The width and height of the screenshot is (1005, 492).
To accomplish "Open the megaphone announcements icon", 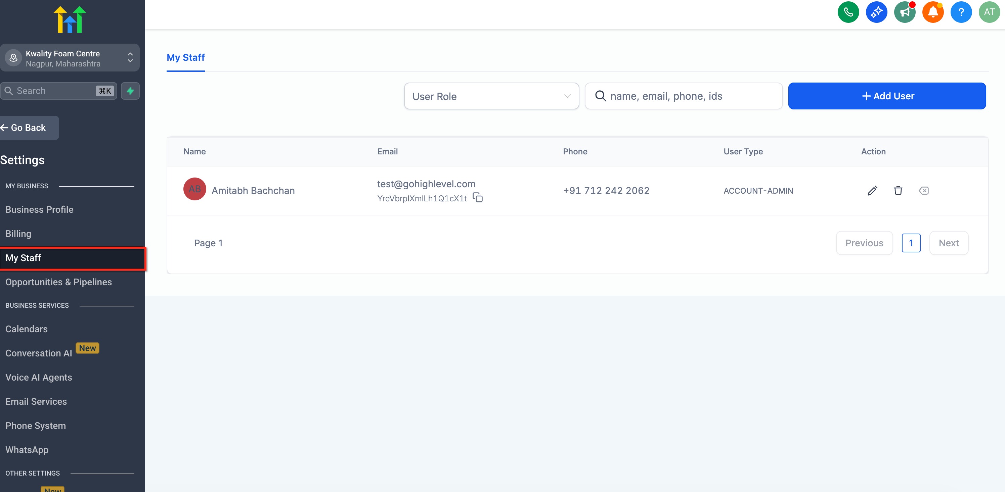I will (905, 12).
